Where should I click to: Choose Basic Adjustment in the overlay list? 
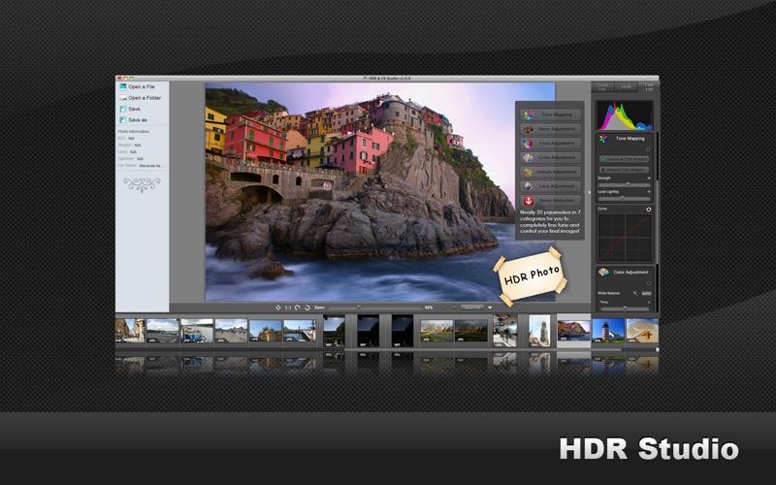click(550, 129)
